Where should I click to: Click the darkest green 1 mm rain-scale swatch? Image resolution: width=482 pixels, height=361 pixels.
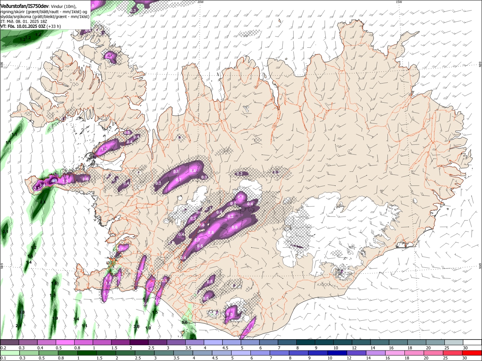click(87, 353)
